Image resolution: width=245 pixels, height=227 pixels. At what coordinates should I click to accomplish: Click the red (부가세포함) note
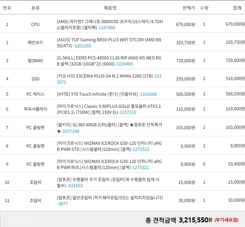tap(227, 220)
